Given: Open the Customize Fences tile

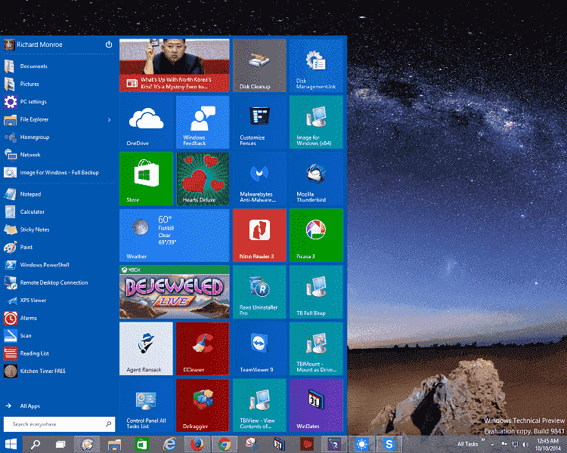Looking at the screenshot, I should (x=259, y=122).
